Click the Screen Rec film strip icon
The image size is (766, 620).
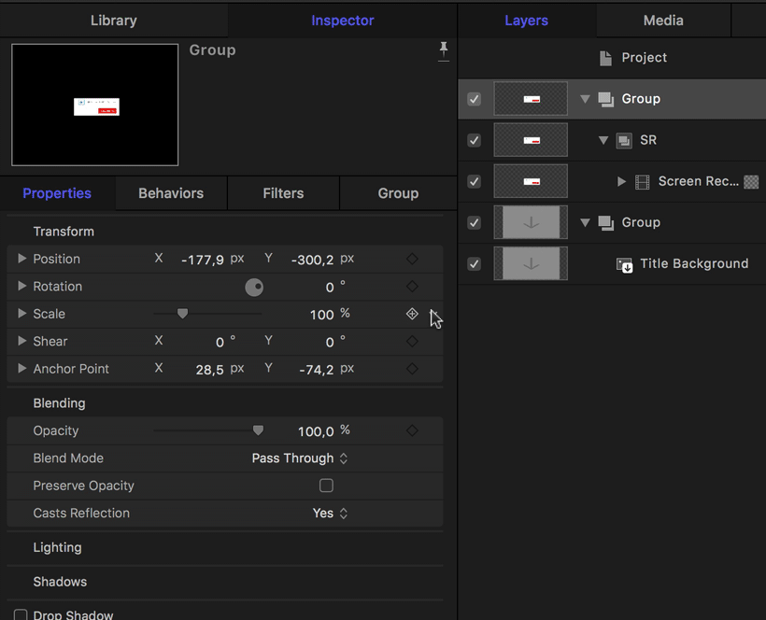point(642,182)
